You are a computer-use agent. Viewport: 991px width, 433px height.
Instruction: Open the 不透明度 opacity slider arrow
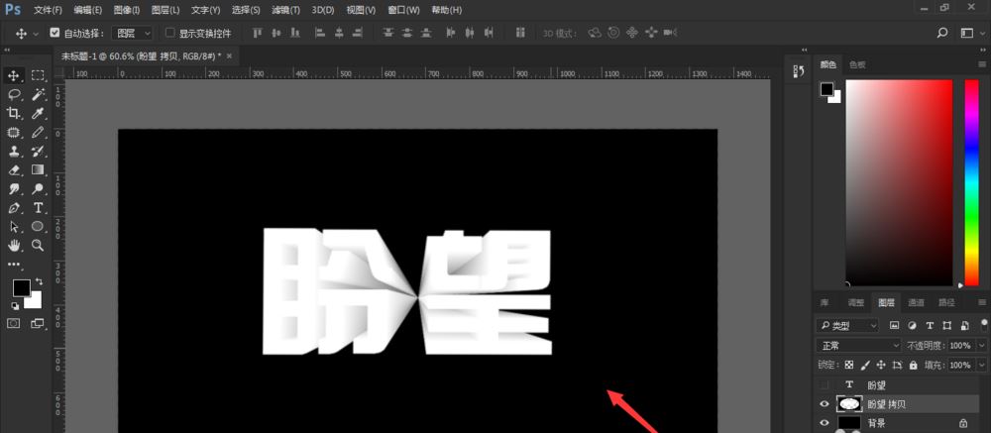click(981, 345)
